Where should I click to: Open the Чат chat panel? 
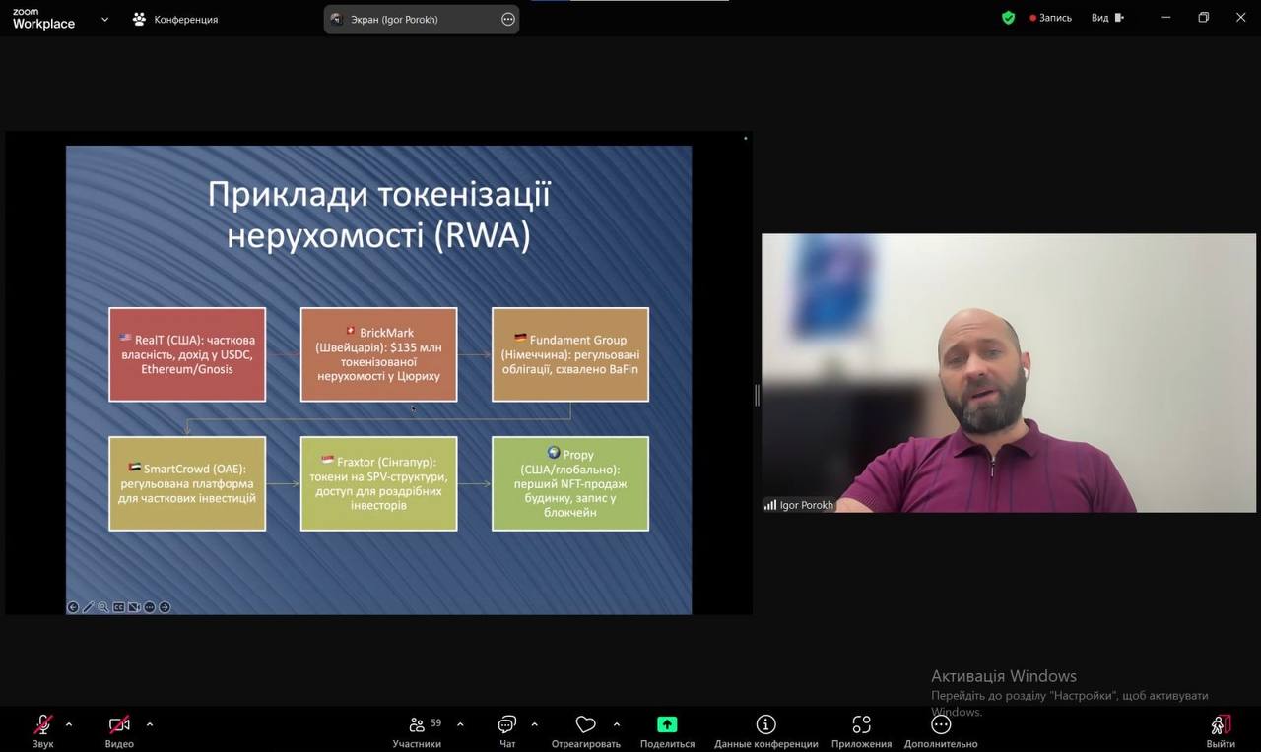(x=507, y=726)
